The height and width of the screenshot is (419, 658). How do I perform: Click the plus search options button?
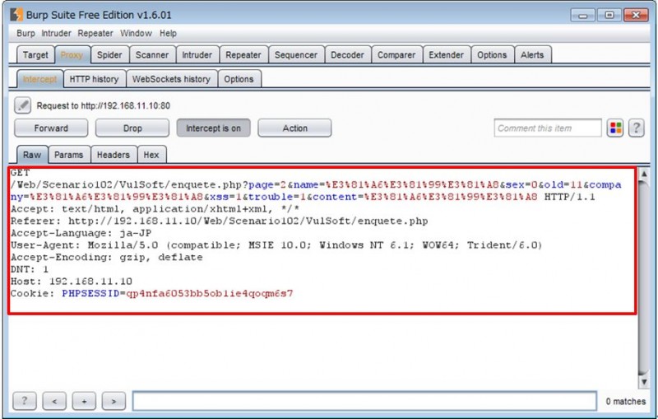(84, 401)
